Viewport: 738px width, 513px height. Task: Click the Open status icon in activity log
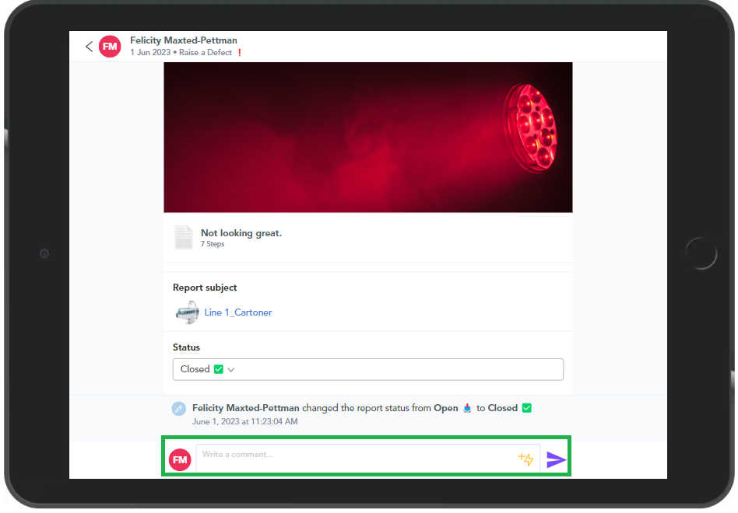467,408
